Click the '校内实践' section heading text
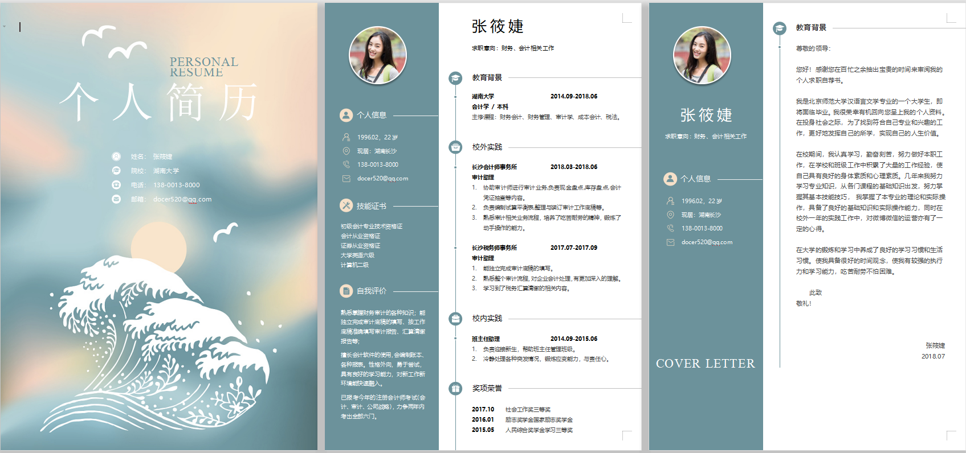Image resolution: width=966 pixels, height=453 pixels. pyautogui.click(x=487, y=319)
